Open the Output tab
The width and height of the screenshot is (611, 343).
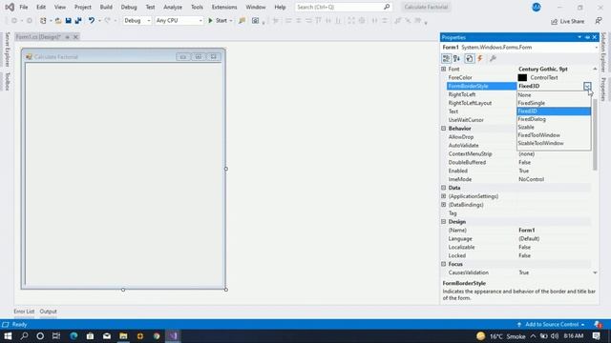(49, 312)
